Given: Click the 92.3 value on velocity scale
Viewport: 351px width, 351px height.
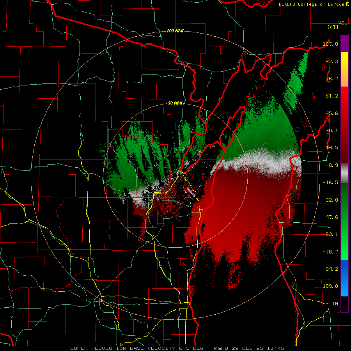Looking at the screenshot, I should [x=332, y=61].
